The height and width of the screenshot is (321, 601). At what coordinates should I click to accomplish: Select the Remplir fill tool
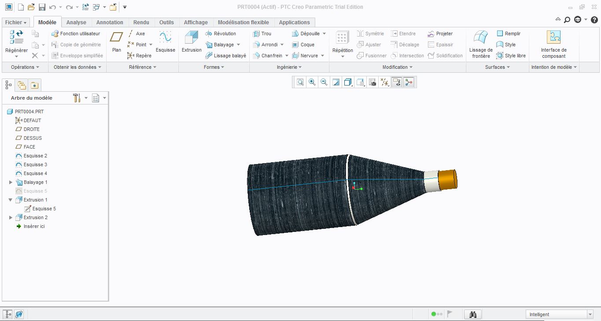point(509,34)
